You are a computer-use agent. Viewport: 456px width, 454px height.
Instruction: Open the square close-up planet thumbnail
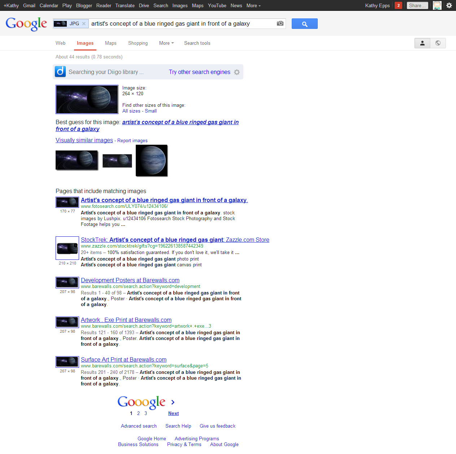[x=152, y=161]
